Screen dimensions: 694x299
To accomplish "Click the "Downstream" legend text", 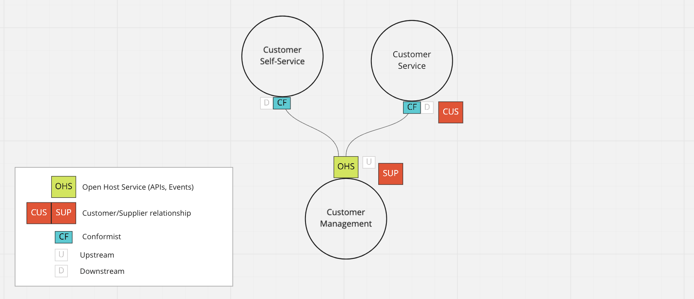I will click(x=102, y=271).
